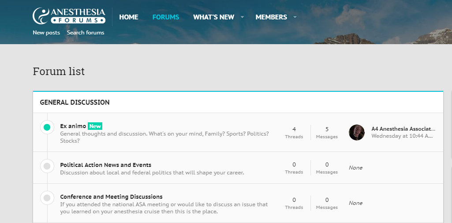Open Political Action News and Events forum
Viewport: 452px width, 223px height.
click(106, 165)
